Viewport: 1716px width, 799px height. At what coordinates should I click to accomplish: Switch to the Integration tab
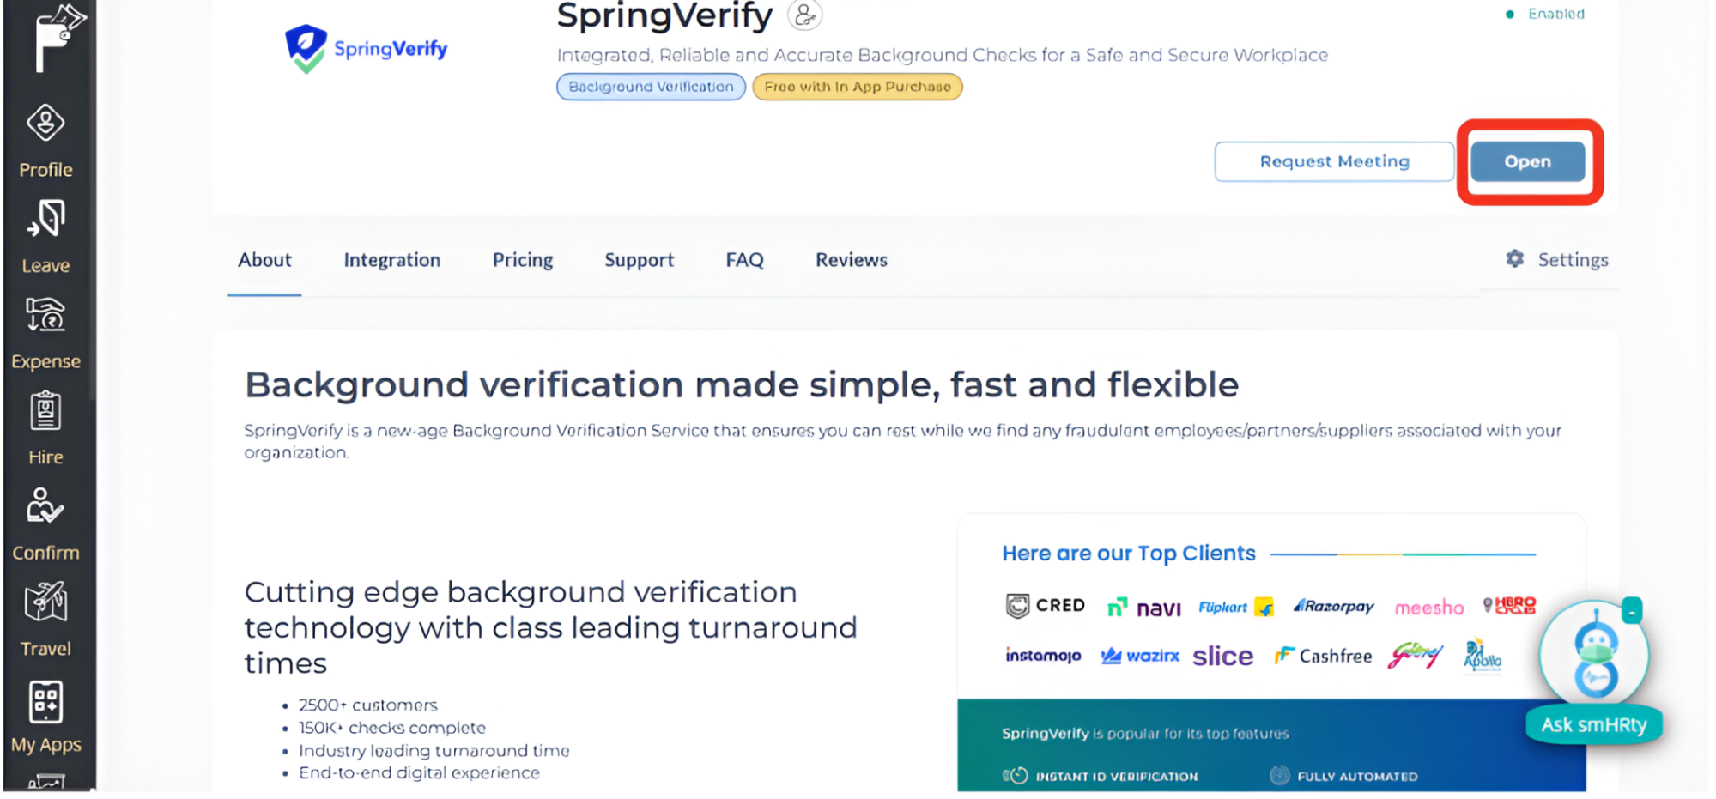tap(391, 260)
